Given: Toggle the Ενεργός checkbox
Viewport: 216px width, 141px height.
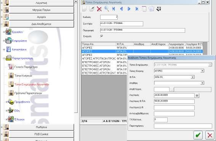Looking at the screenshot, I should (102, 36).
